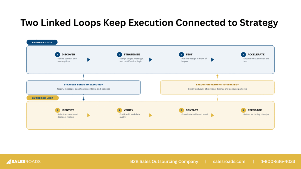Click 'Target, message, qualification criteria, and cadence'
Screen dimensions: 301x169
[83, 89]
